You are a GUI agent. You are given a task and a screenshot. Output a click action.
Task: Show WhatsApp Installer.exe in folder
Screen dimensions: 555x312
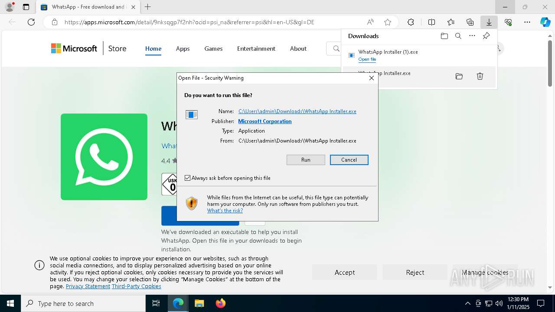point(459,76)
